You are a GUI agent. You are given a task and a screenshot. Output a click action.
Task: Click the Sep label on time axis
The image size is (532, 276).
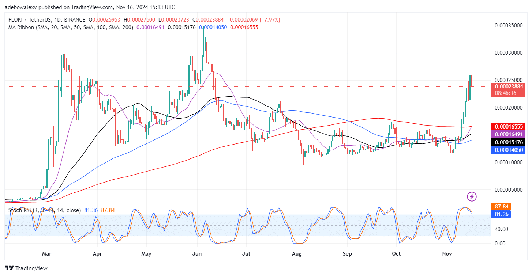348,253
